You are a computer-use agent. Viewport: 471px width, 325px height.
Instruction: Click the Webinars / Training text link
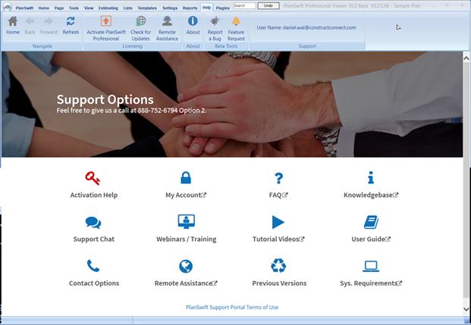click(187, 239)
